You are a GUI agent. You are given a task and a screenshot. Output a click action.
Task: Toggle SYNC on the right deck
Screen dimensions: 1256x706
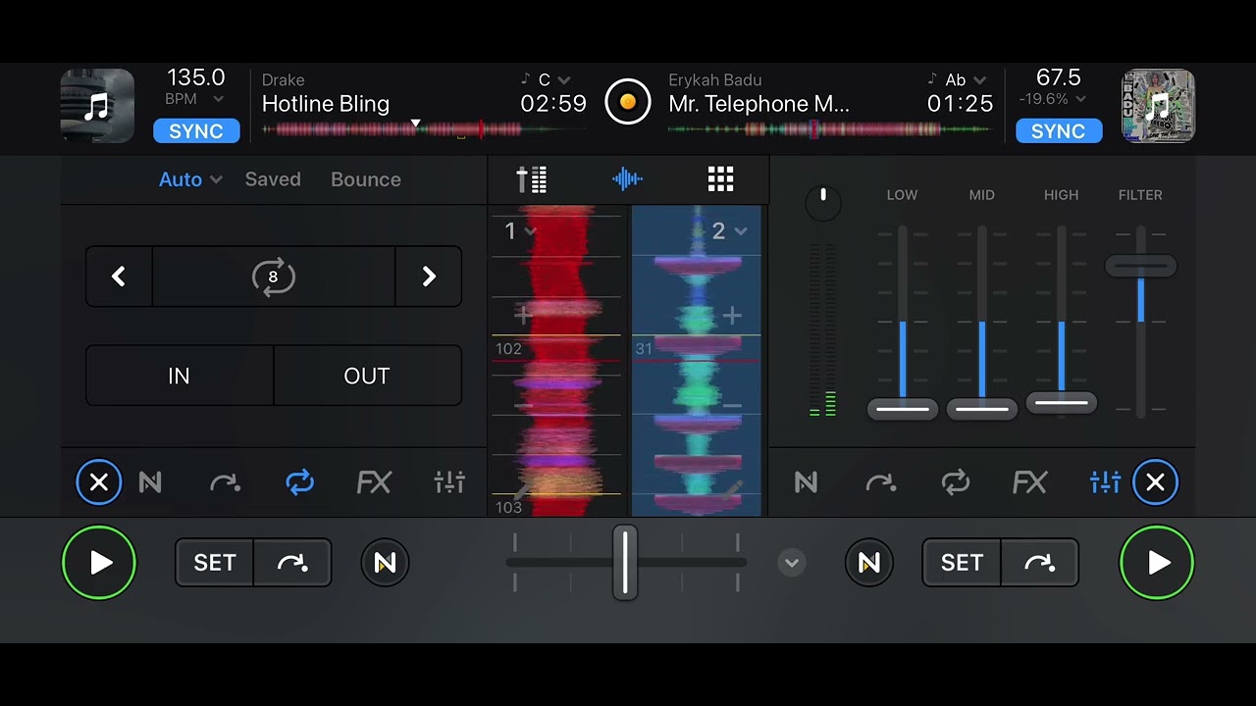1059,131
